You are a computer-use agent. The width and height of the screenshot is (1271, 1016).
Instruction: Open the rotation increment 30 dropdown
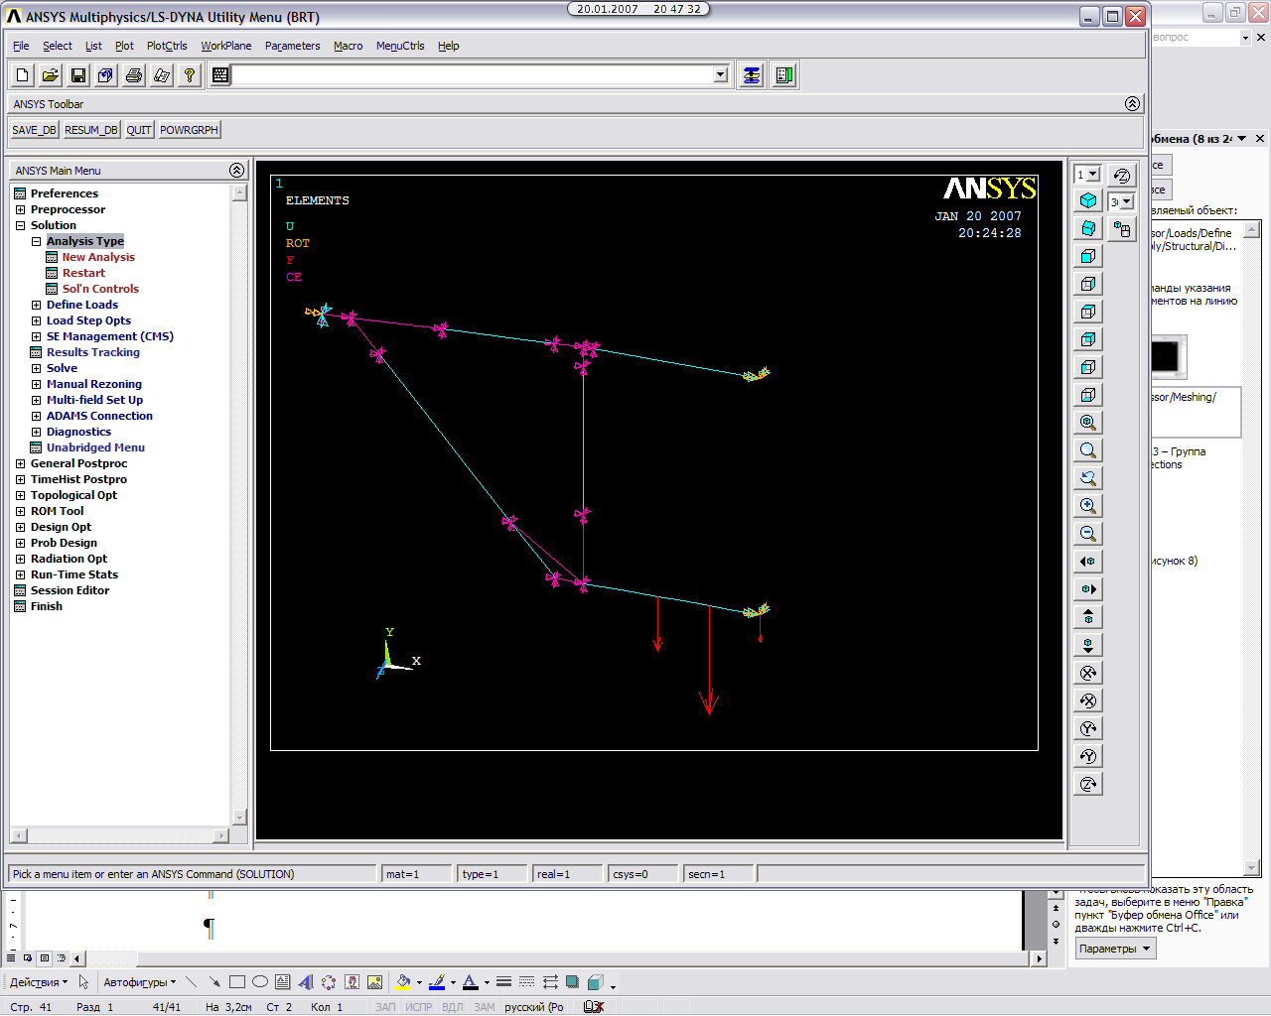pyautogui.click(x=1126, y=202)
